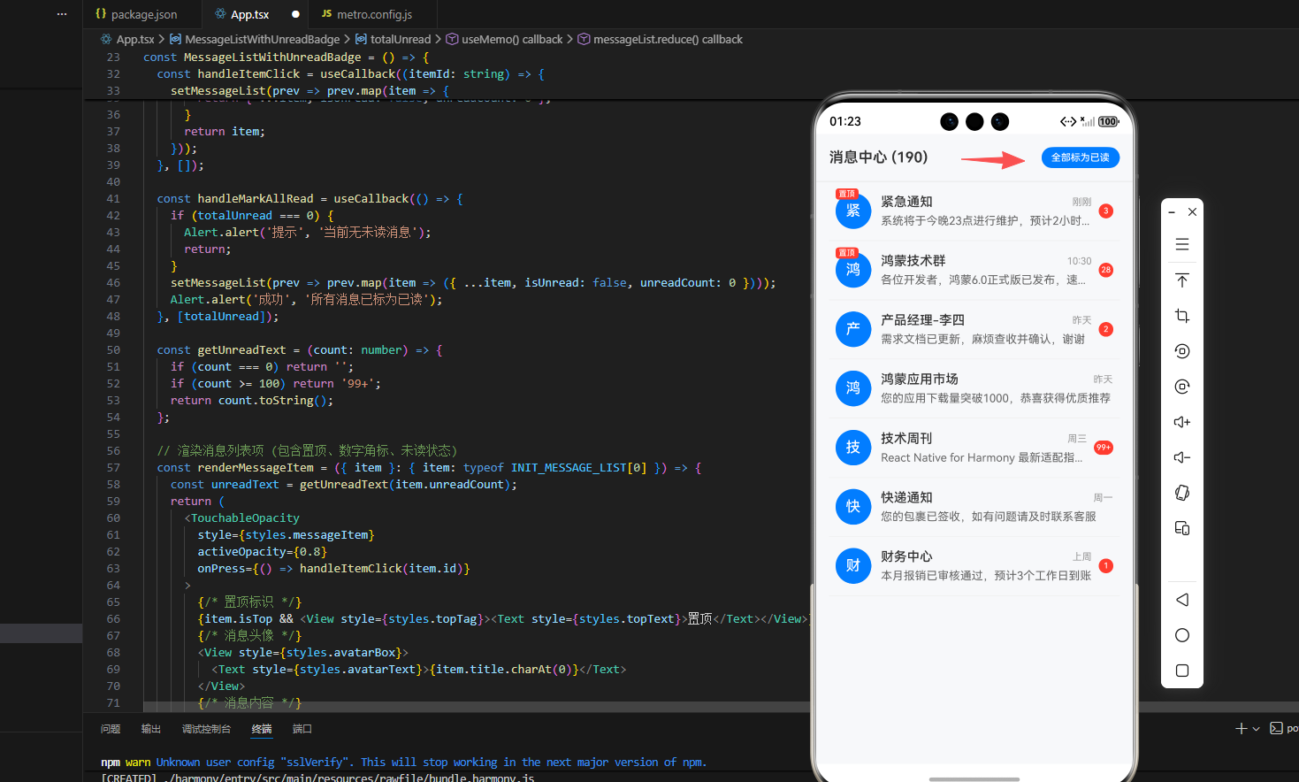This screenshot has height=782, width=1299.
Task: Decrease emulator volume
Action: [1181, 457]
